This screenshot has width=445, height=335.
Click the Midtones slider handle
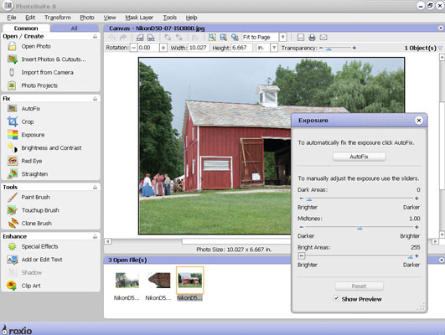point(360,228)
